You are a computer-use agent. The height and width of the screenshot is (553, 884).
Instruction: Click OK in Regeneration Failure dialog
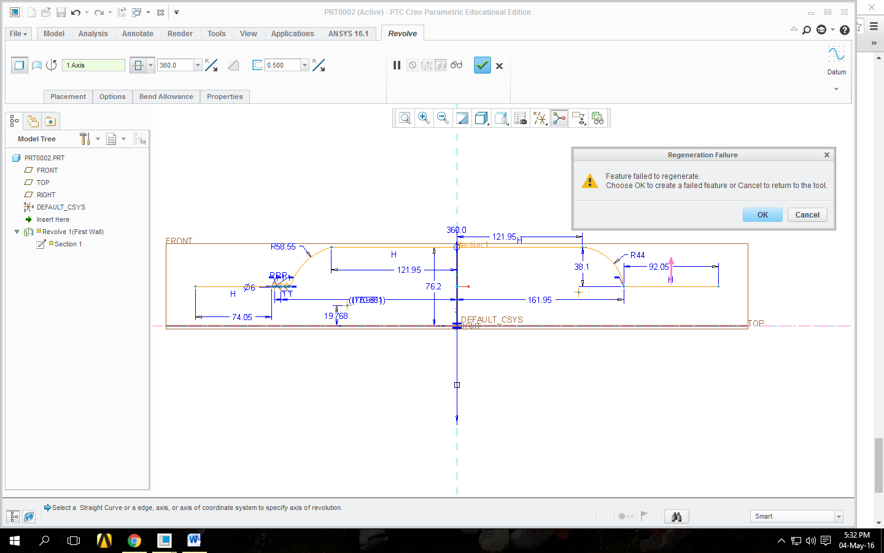pos(762,214)
